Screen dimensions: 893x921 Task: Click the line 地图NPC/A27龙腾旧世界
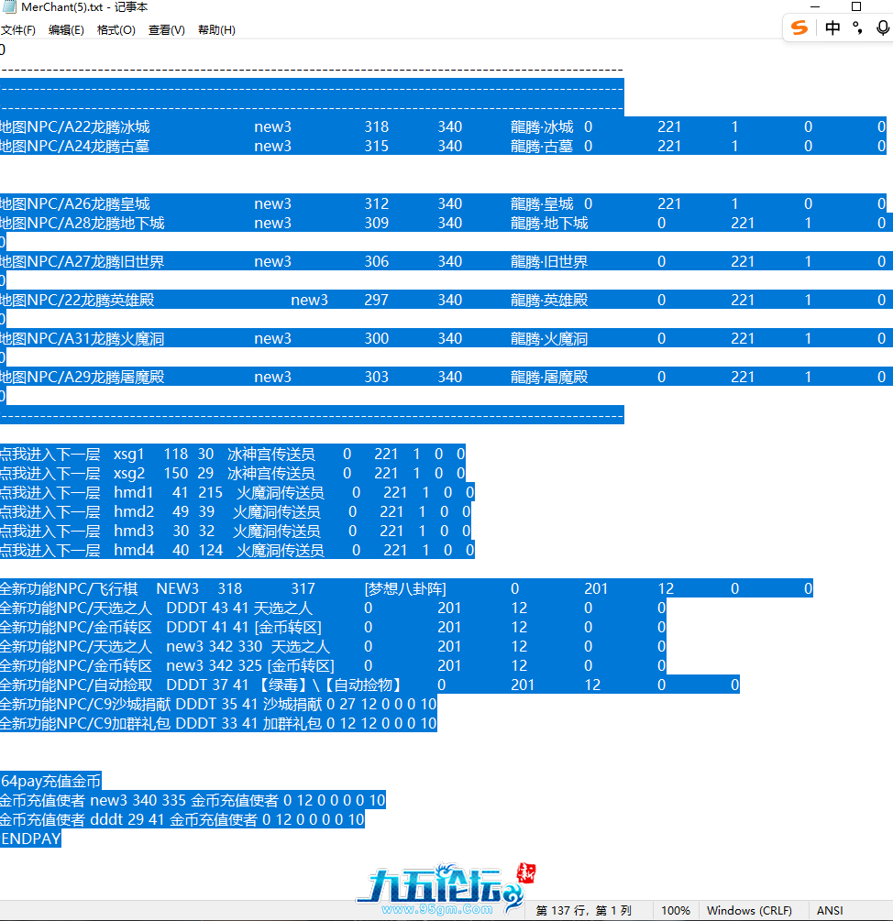446,261
